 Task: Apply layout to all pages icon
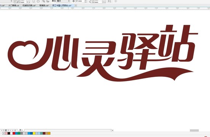43,1
